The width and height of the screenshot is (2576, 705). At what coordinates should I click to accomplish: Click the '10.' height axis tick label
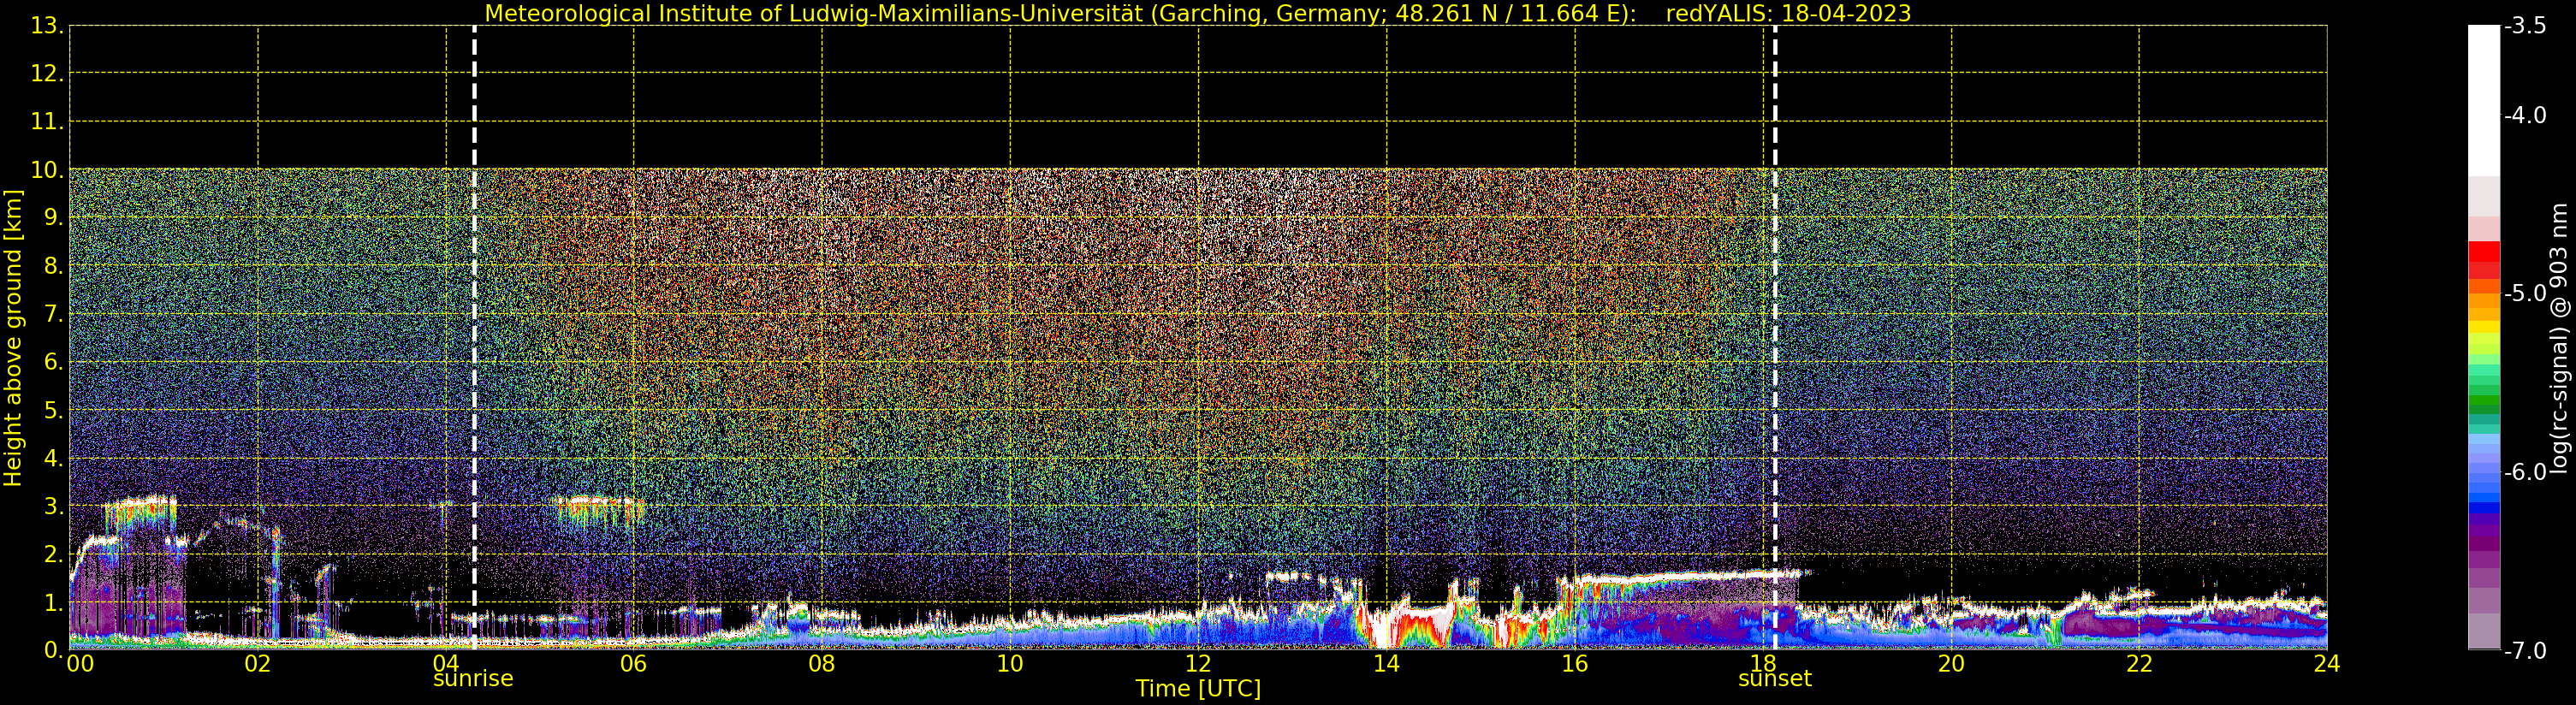point(48,170)
